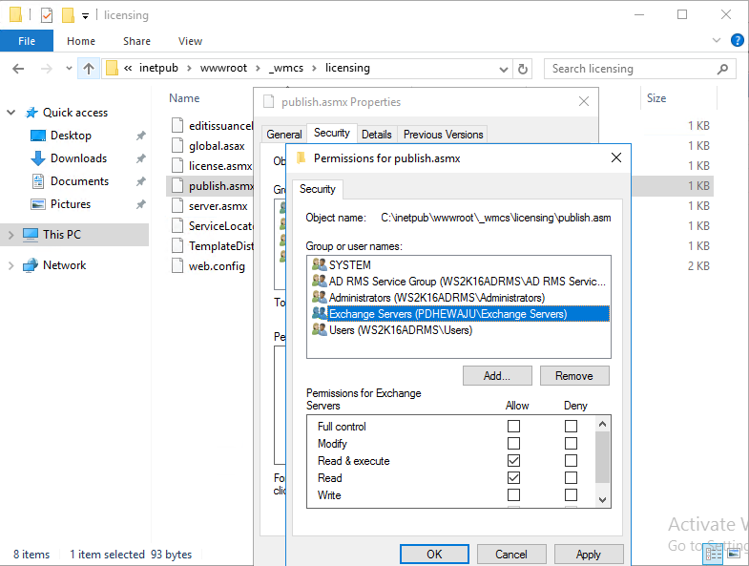
Task: Expand the This PC tree node
Action: tap(11, 235)
